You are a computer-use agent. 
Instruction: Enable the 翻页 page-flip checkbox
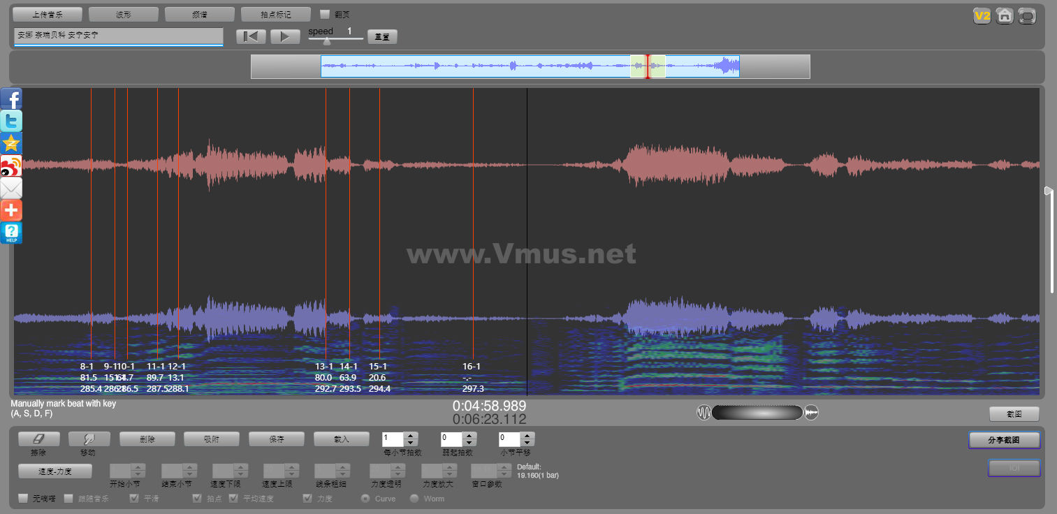325,14
